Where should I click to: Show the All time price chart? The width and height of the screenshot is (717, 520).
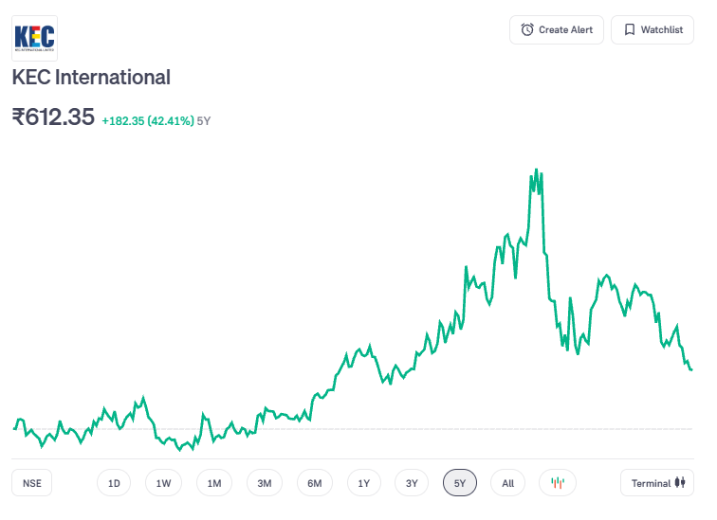point(507,483)
